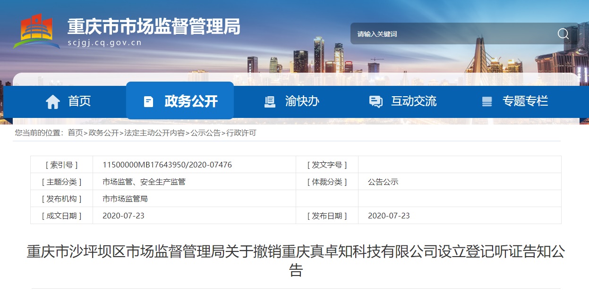Open the 专题专栏 navigation tab
The width and height of the screenshot is (589, 292).
click(514, 101)
